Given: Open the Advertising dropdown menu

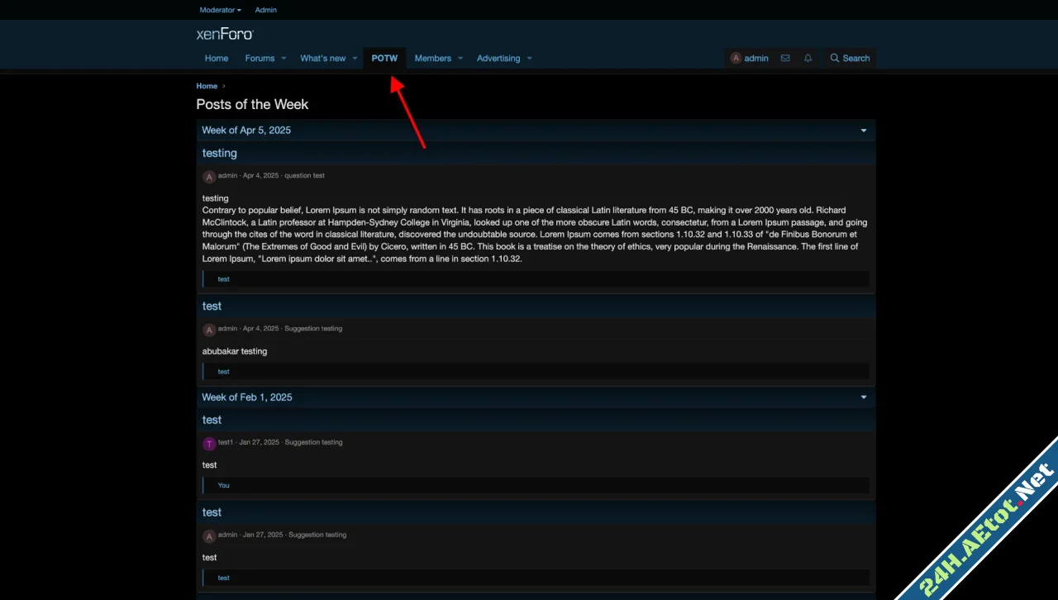Looking at the screenshot, I should click(504, 58).
